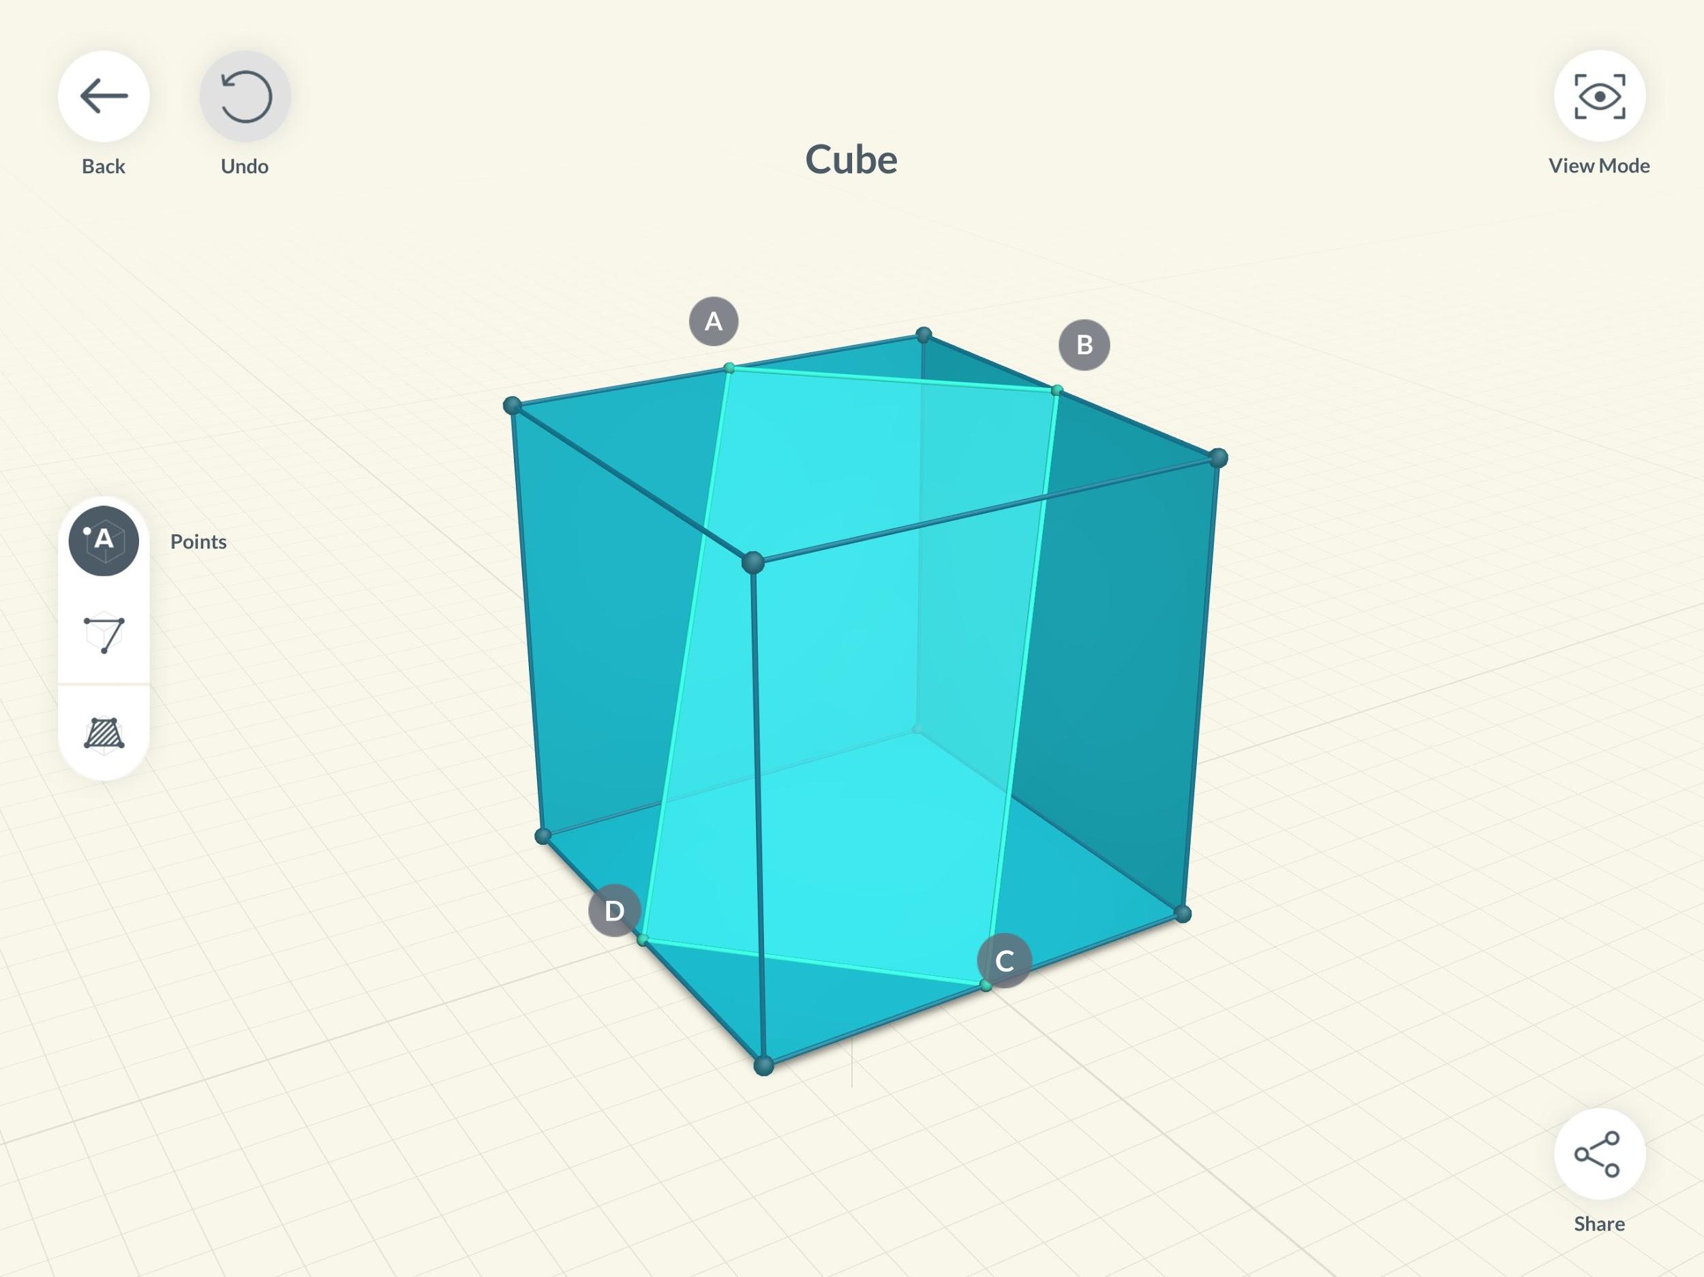The height and width of the screenshot is (1277, 1704).
Task: Click point label D
Action: pos(614,911)
